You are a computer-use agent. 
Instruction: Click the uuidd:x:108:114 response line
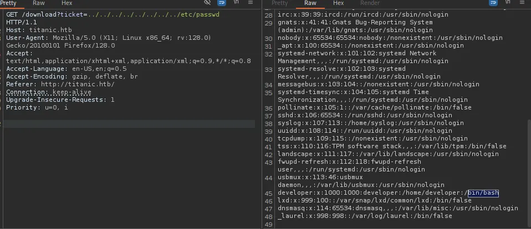click(365, 131)
